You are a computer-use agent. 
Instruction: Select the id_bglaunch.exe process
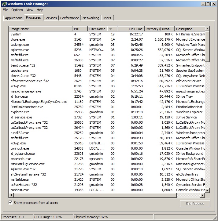click(107, 154)
